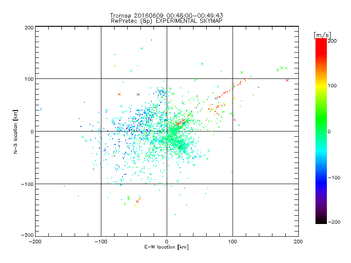Click the 'E-W location [km]' axis label
Screen dimensions: 351x263
point(167,247)
